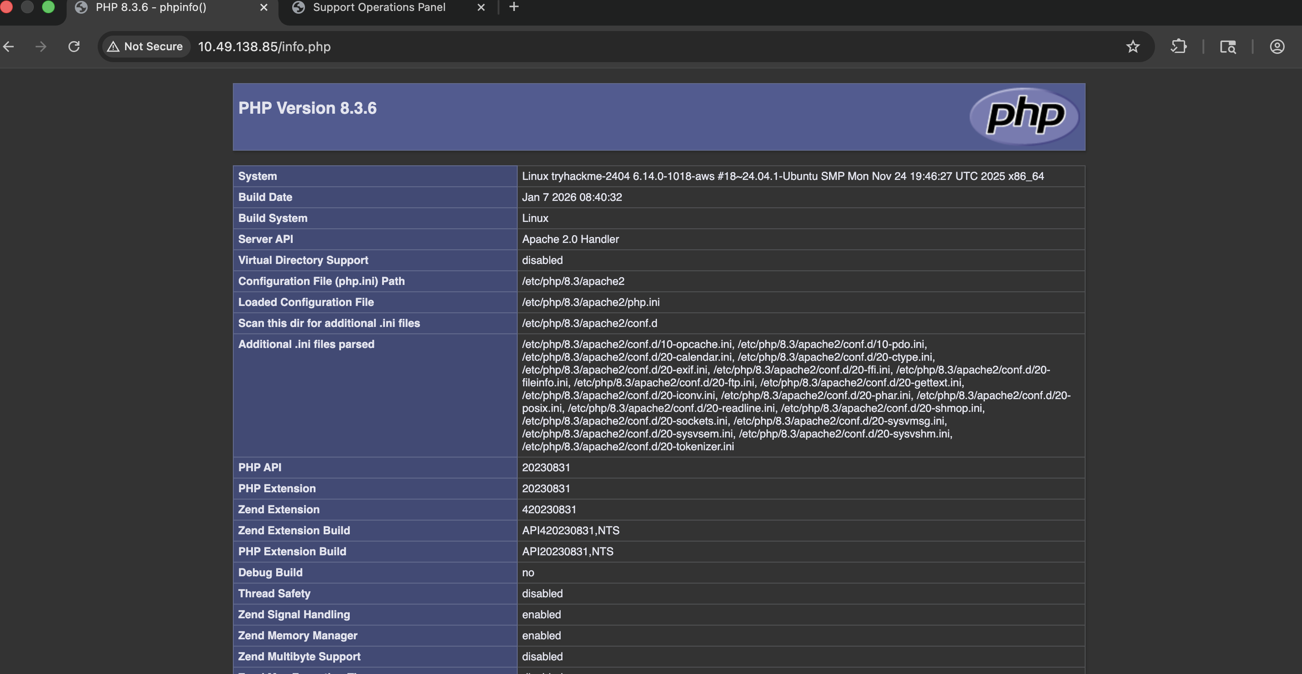1302x674 pixels.
Task: Click the /etc/php/8.3/apache2 path value
Action: point(573,281)
